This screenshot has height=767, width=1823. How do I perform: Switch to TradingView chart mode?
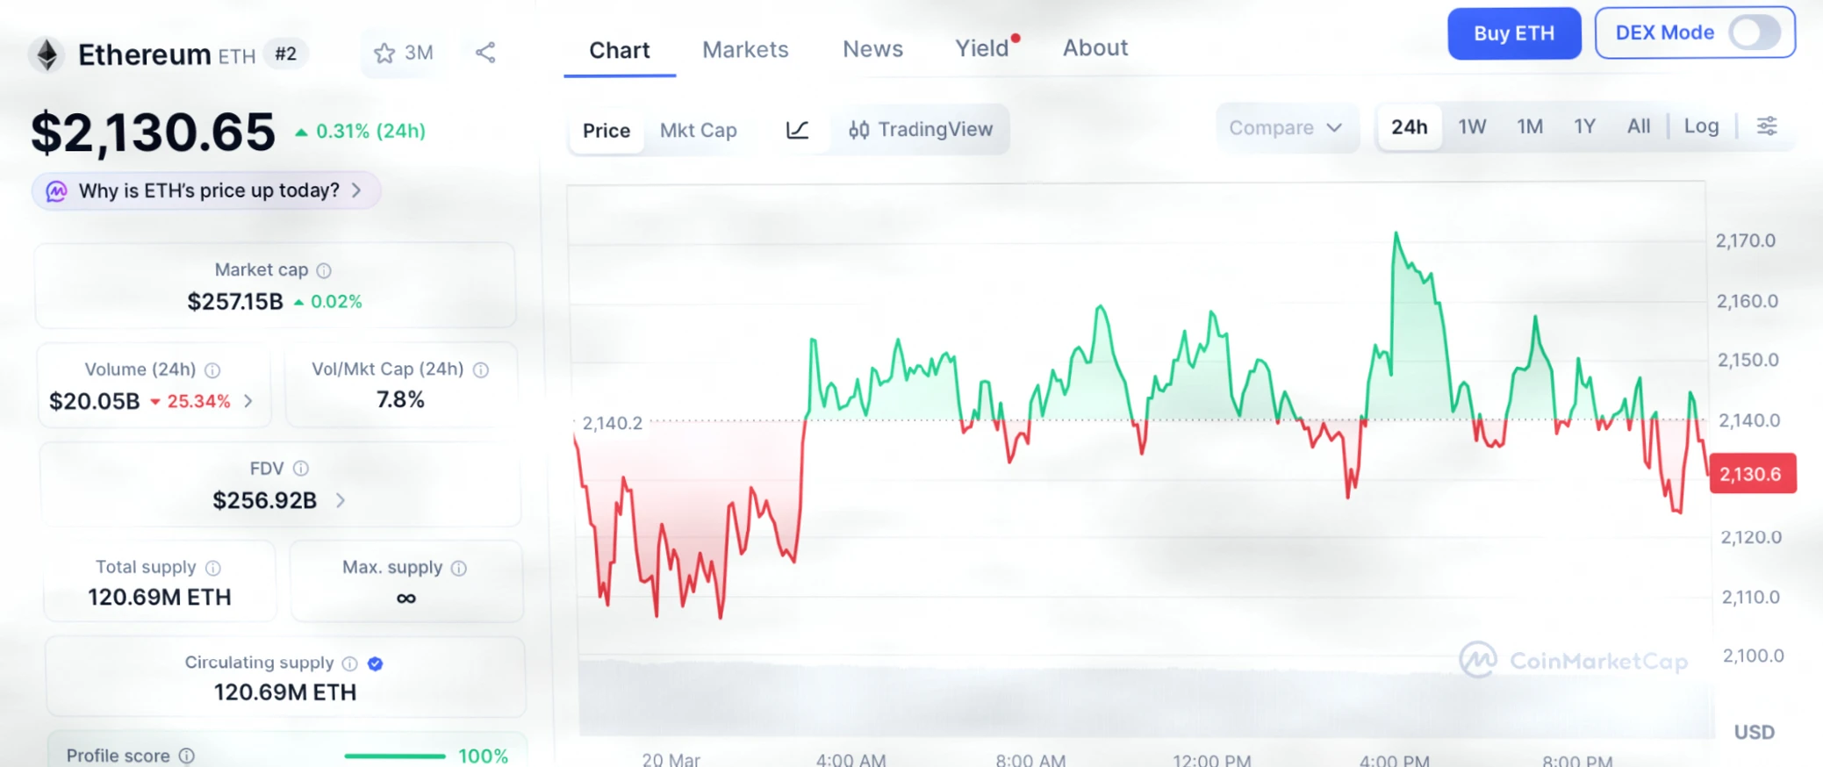[921, 130]
